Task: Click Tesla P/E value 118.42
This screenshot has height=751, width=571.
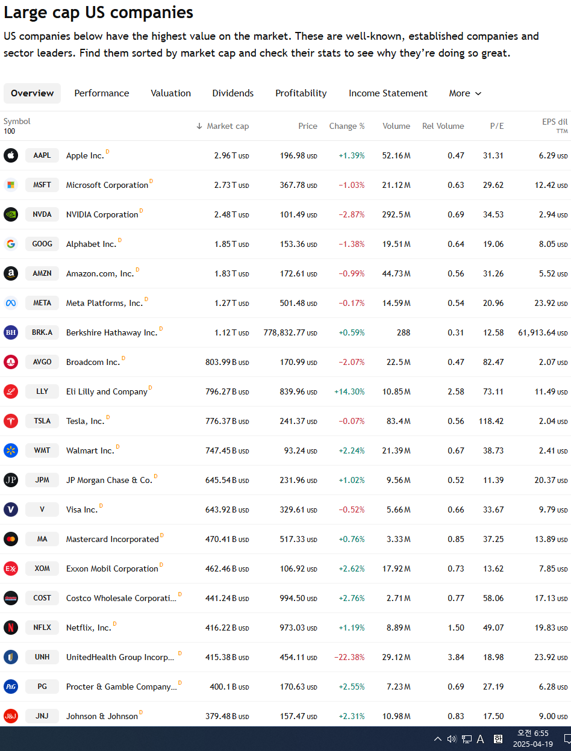Action: tap(491, 421)
